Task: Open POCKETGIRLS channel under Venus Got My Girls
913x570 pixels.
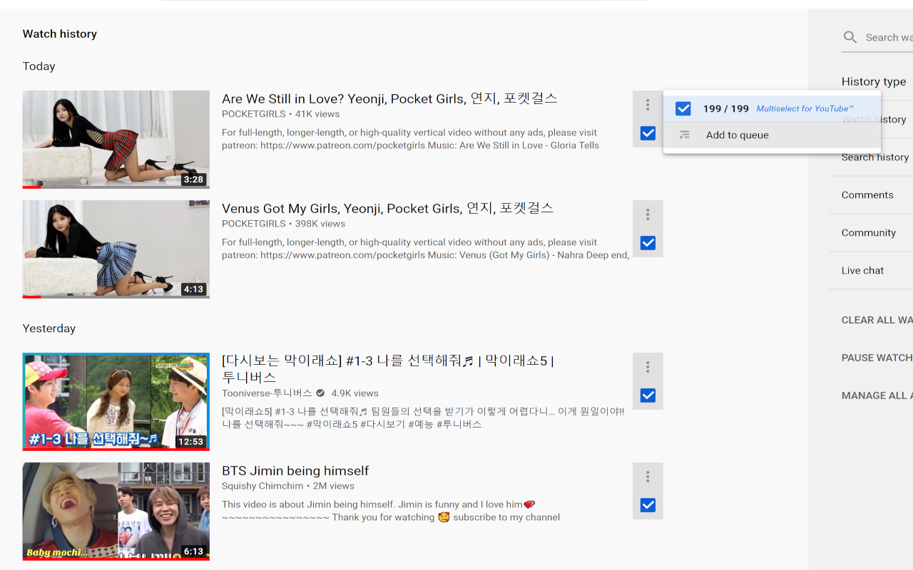Action: point(254,224)
